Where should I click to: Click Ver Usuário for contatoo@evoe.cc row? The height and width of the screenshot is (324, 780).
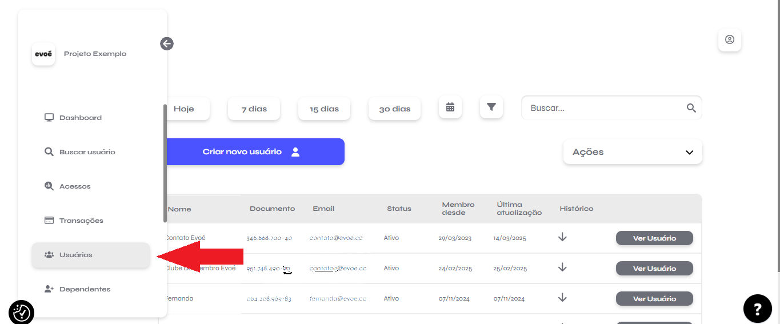[654, 269]
